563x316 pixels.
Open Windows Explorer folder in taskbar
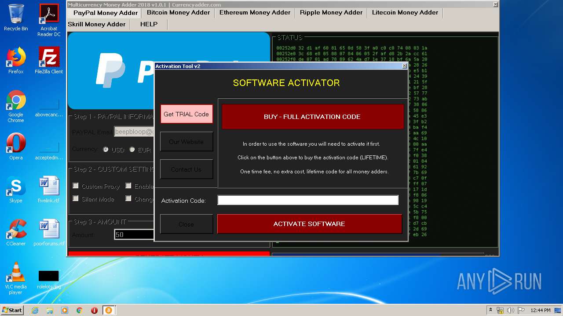click(x=50, y=310)
